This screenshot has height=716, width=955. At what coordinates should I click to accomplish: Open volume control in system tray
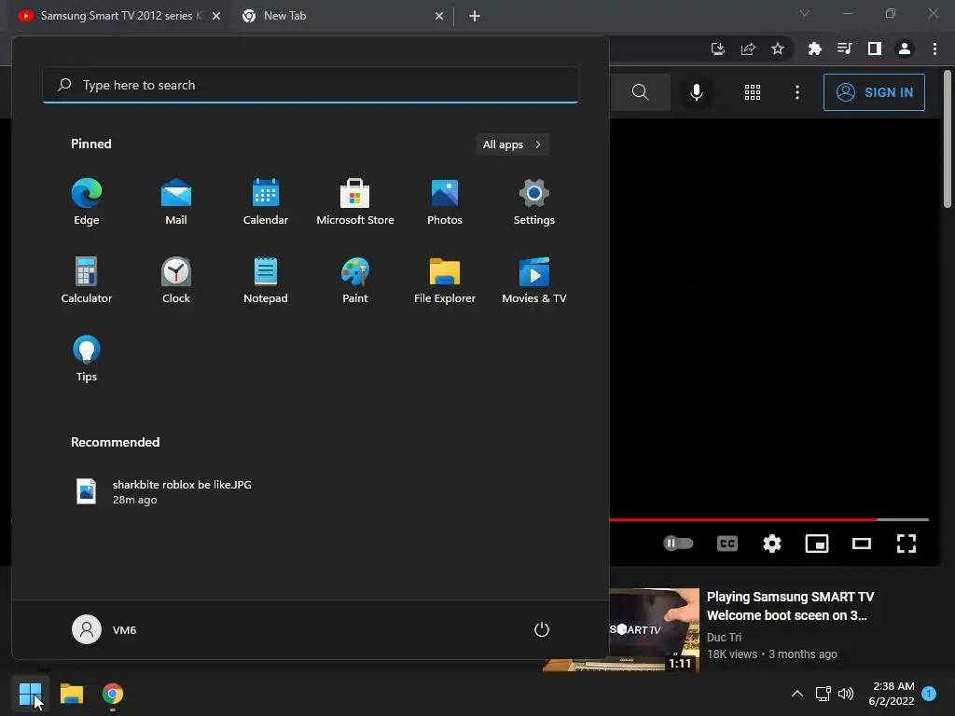pyautogui.click(x=846, y=694)
